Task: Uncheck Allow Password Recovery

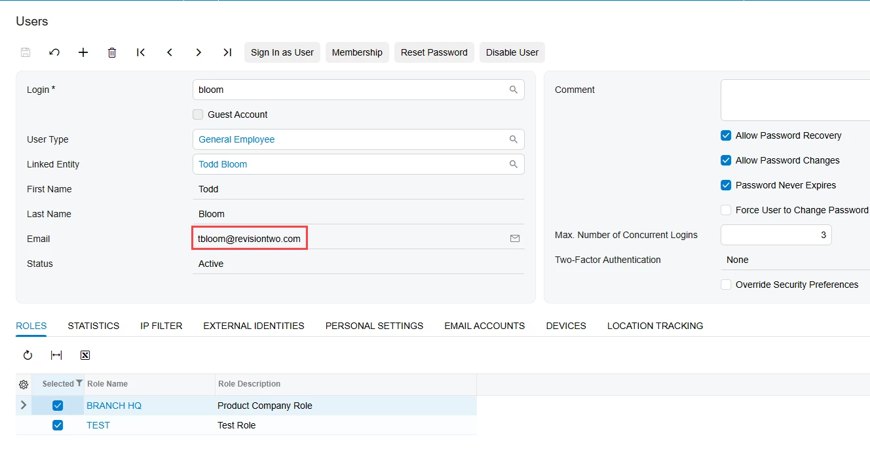Action: [x=726, y=135]
